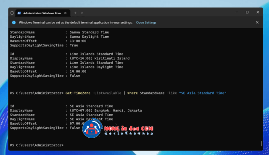Click the PowerShell icon on the tab
This screenshot has height=155, width=269.
click(x=19, y=13)
